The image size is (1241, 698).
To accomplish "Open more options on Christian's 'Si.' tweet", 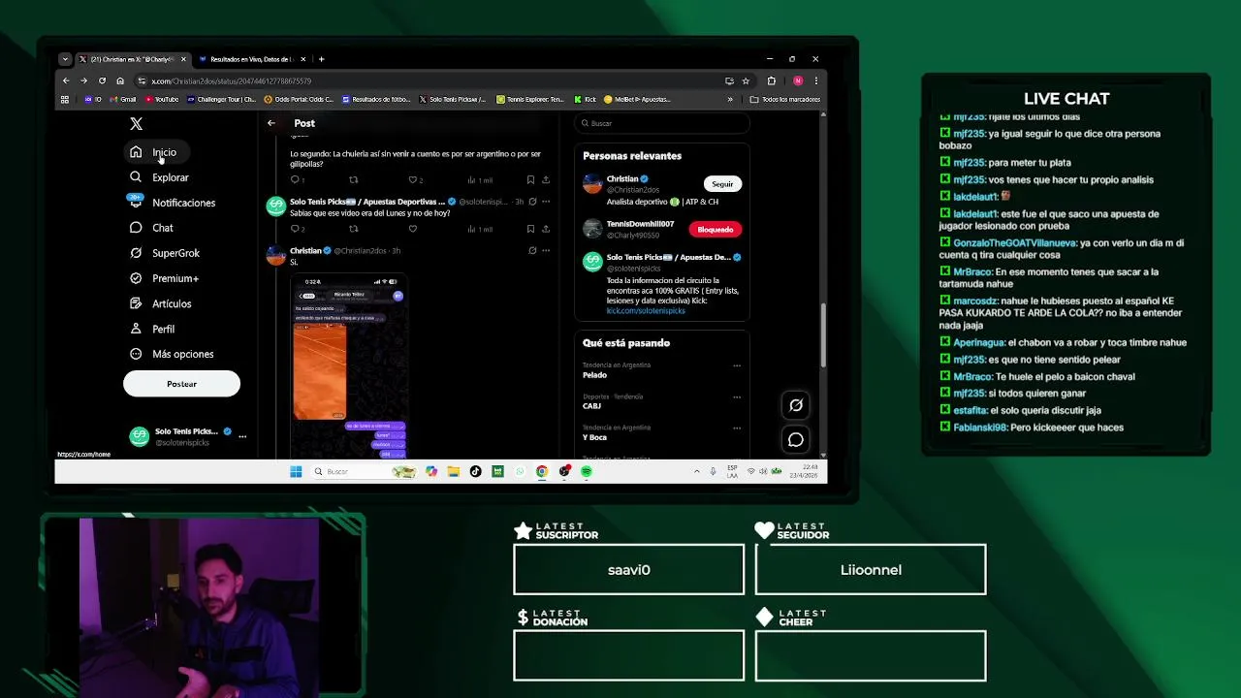I will [546, 250].
